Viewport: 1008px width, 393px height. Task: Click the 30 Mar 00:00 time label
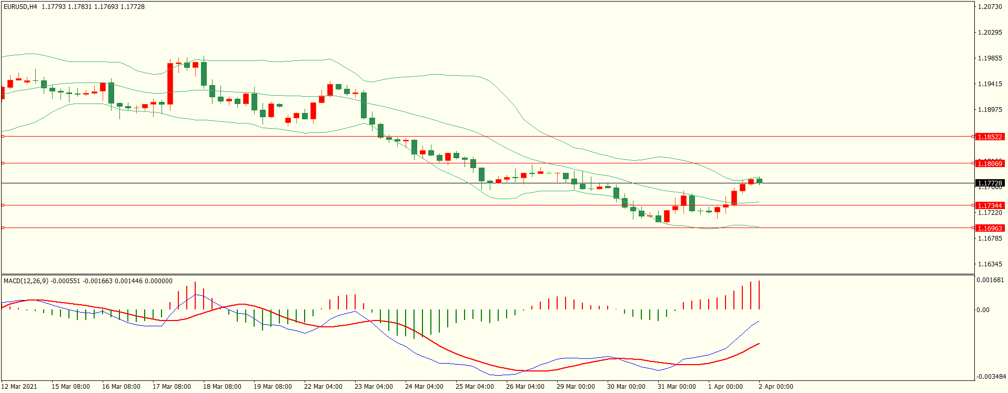(626, 387)
